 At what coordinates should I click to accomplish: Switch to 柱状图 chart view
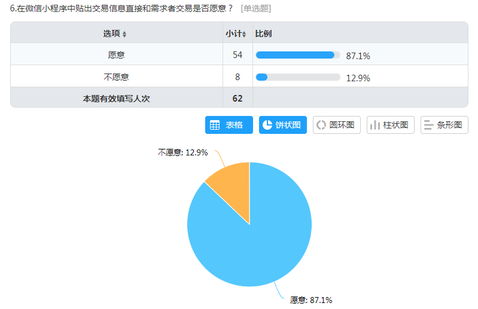pos(391,125)
